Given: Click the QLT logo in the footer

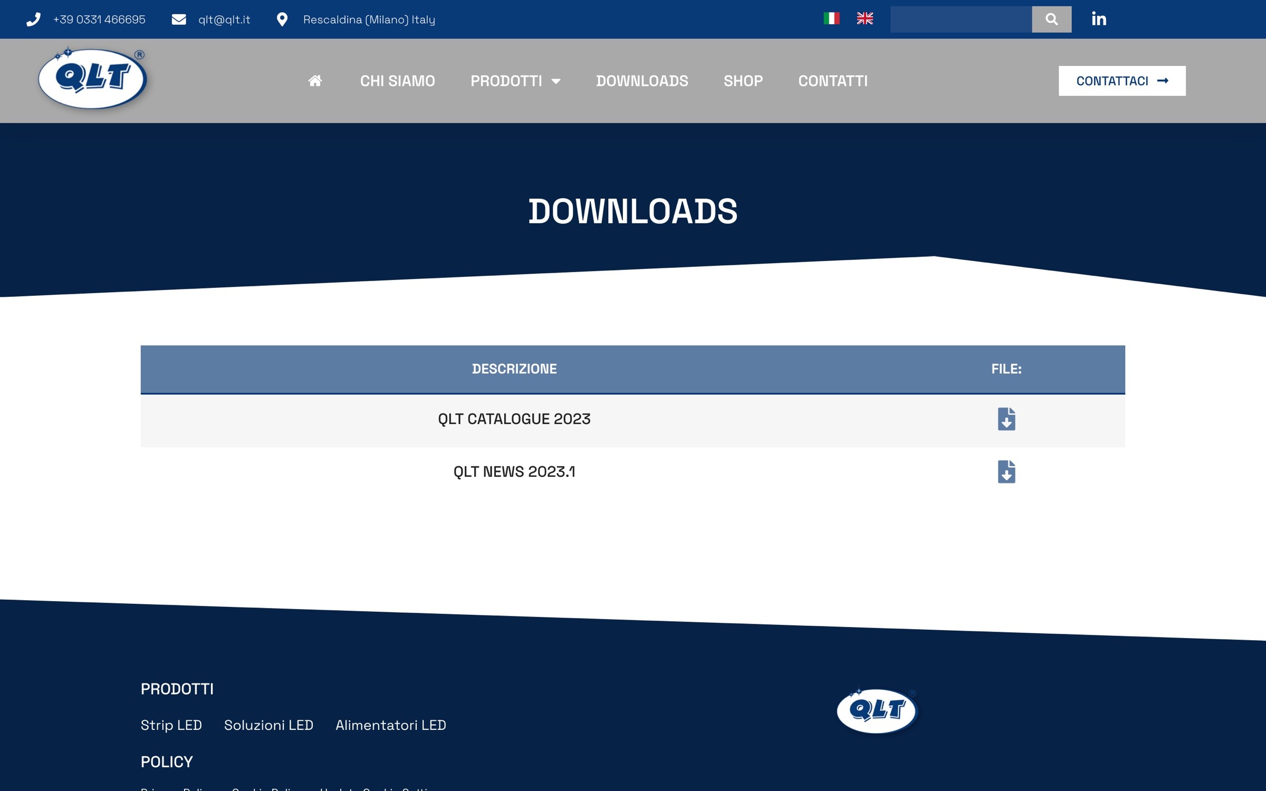Looking at the screenshot, I should pyautogui.click(x=877, y=711).
